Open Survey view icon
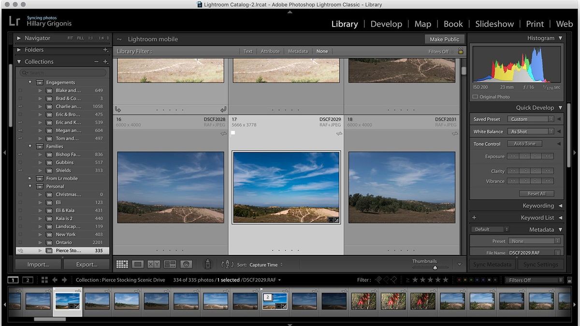This screenshot has width=580, height=326. [170, 264]
